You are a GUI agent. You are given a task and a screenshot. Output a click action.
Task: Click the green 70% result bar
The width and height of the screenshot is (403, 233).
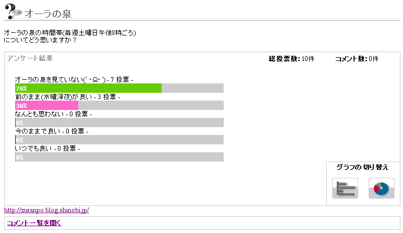pos(89,88)
